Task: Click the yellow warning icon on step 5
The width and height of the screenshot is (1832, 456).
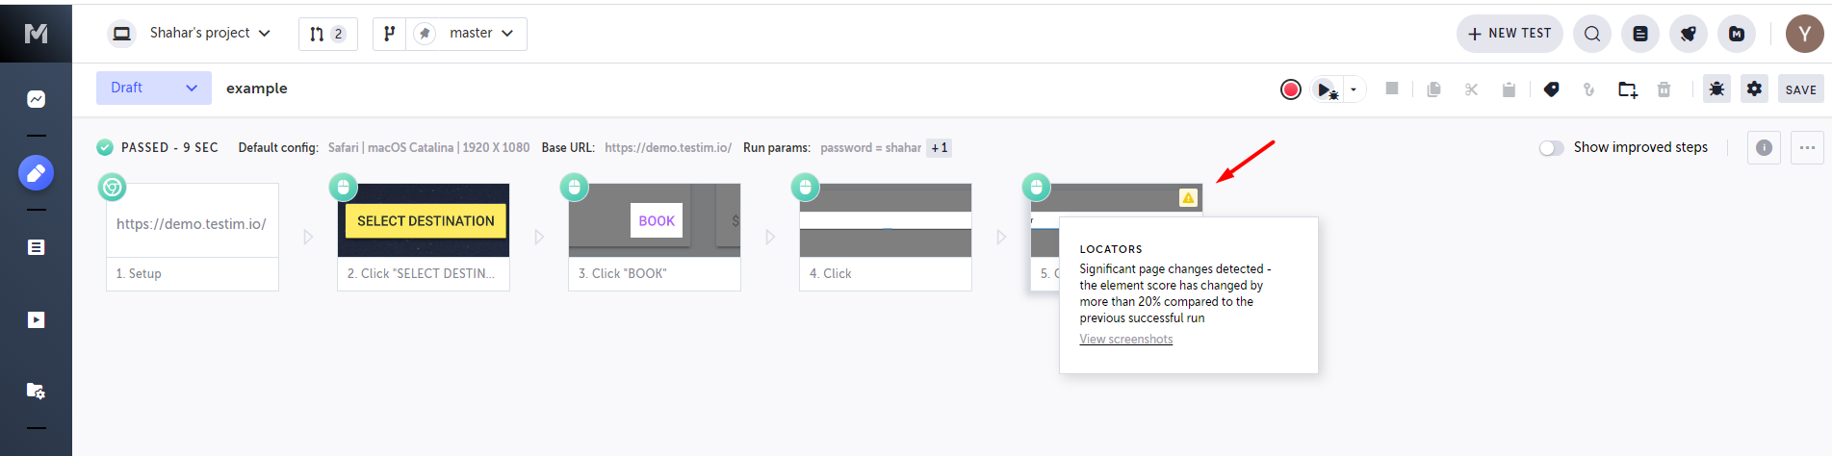Action: pos(1188,197)
